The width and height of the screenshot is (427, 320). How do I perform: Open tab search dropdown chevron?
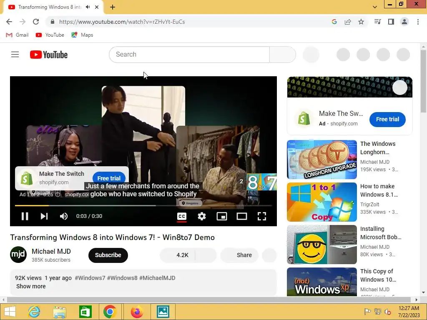pos(375,7)
